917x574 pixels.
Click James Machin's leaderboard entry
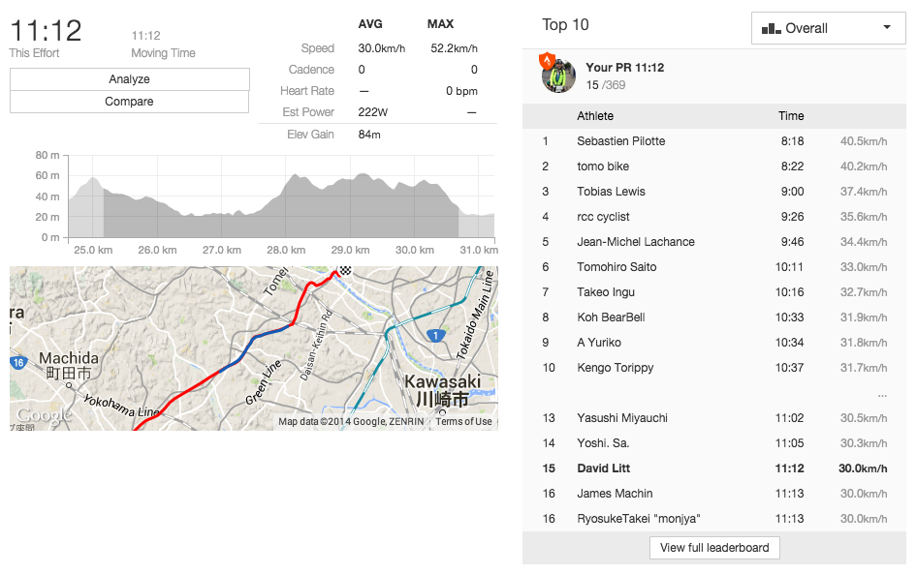(x=615, y=494)
